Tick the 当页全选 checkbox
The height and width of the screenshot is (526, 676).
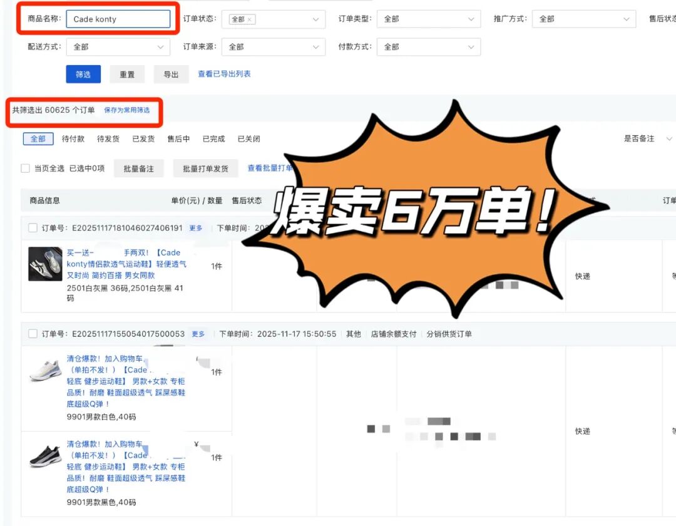point(26,168)
